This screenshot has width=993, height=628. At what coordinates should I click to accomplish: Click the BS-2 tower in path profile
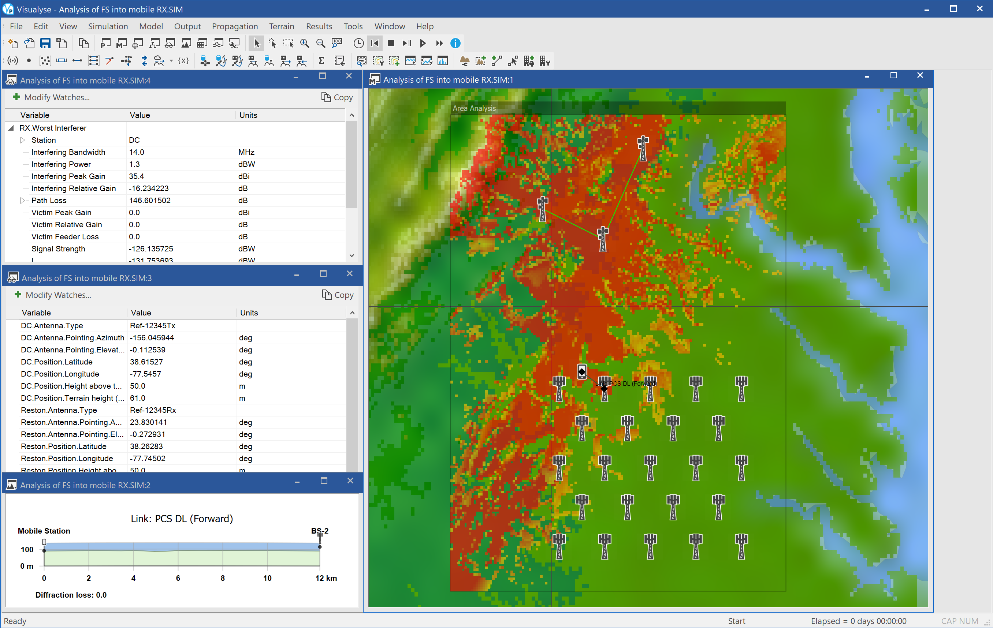coord(320,538)
